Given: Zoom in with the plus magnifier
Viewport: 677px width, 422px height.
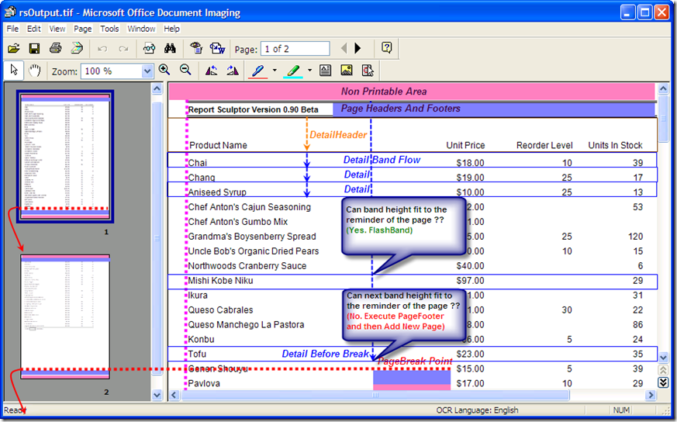Looking at the screenshot, I should [x=164, y=70].
